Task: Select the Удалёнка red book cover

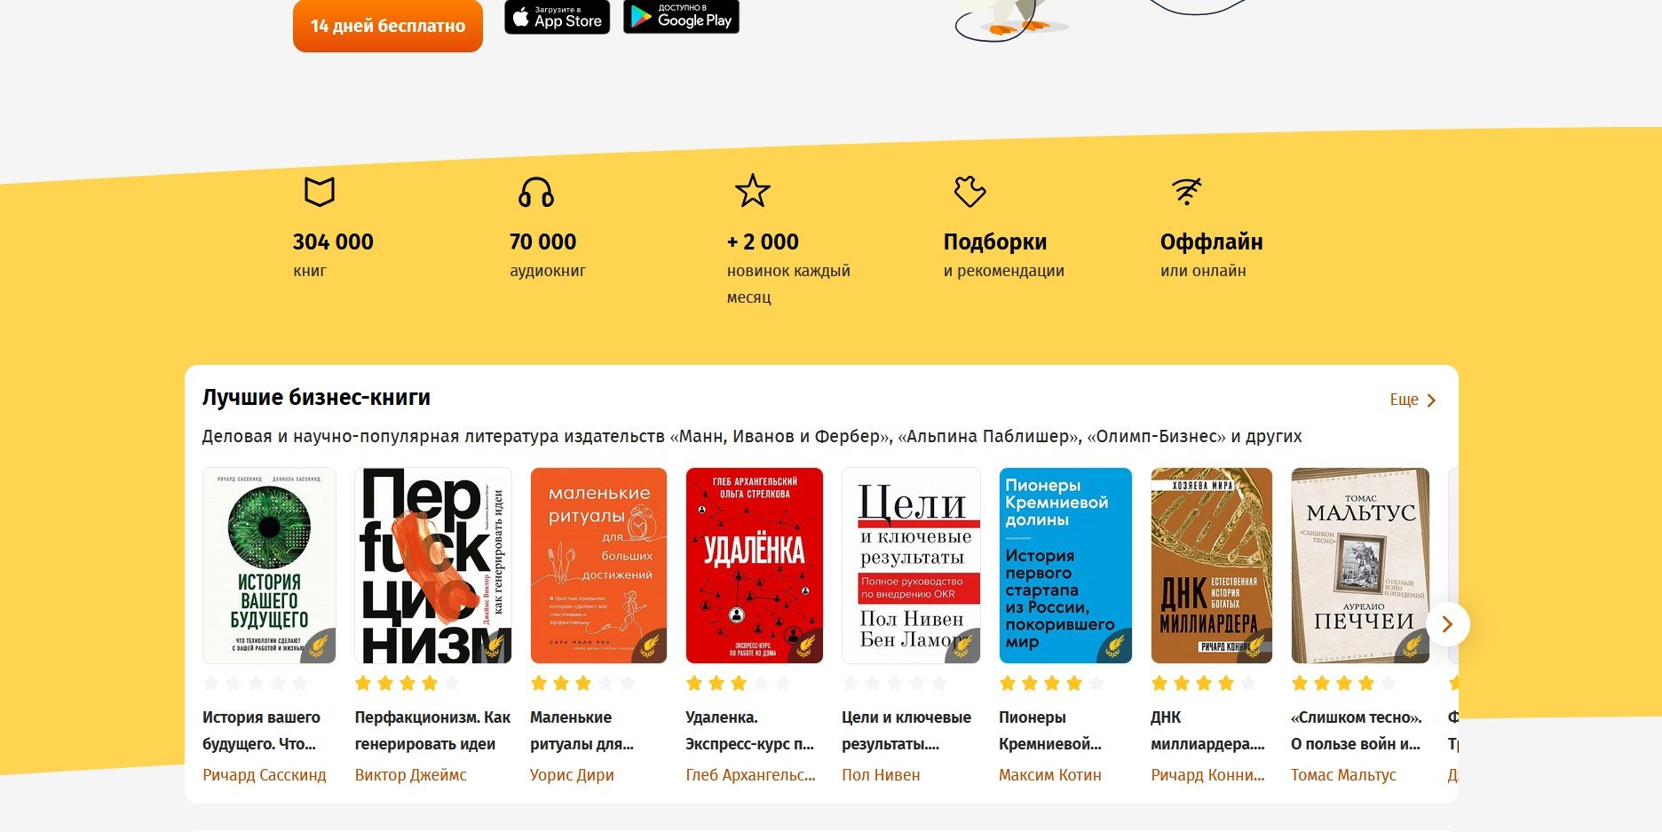Action: [x=755, y=566]
